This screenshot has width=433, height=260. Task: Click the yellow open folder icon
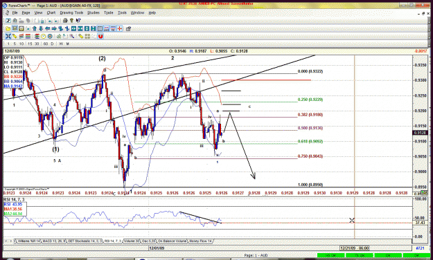[8, 28]
